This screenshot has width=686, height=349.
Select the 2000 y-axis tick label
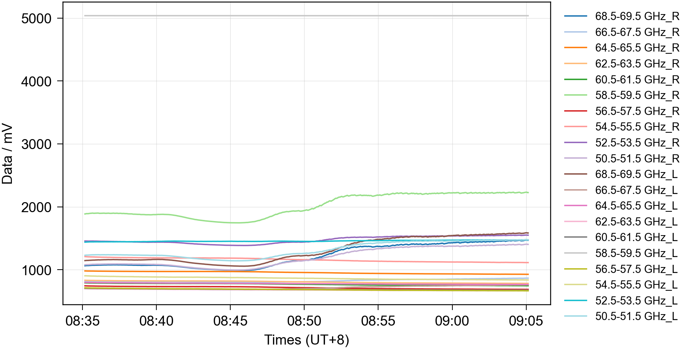point(36,207)
